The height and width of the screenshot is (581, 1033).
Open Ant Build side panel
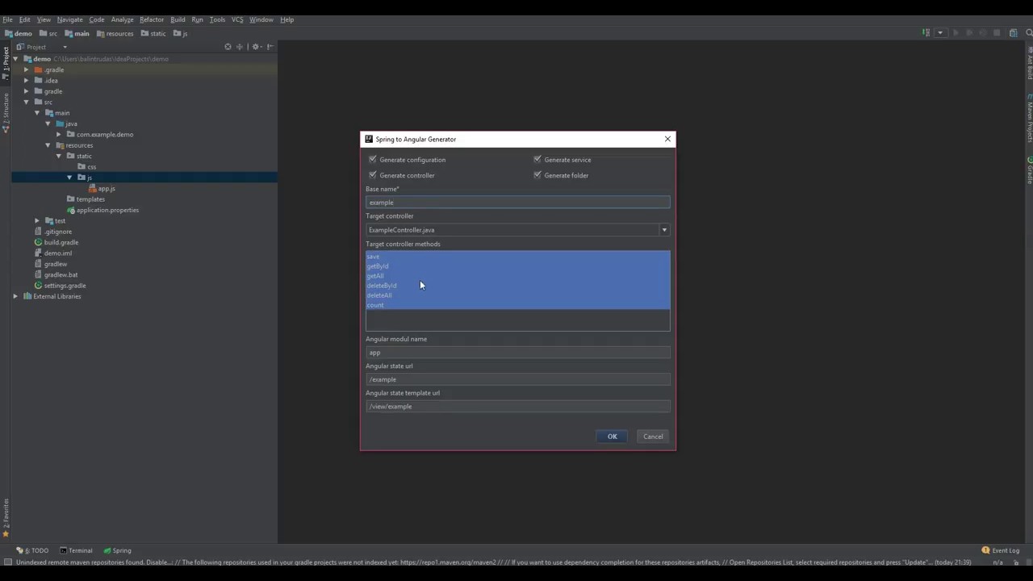(x=1029, y=63)
